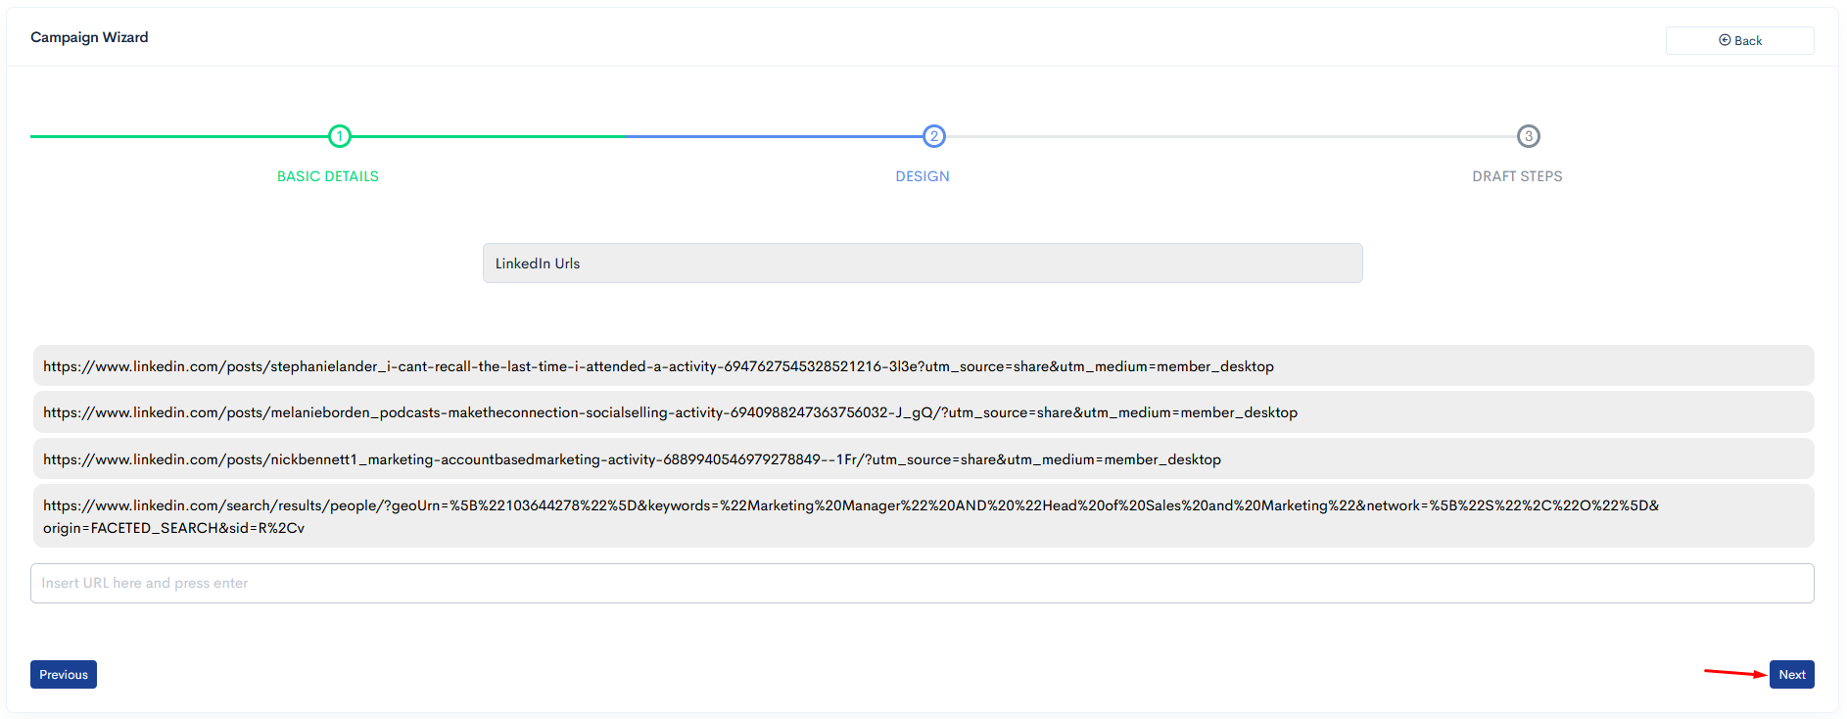This screenshot has height=719, width=1847.
Task: Select the melanieborden podcasts URL row
Action: pos(923,412)
